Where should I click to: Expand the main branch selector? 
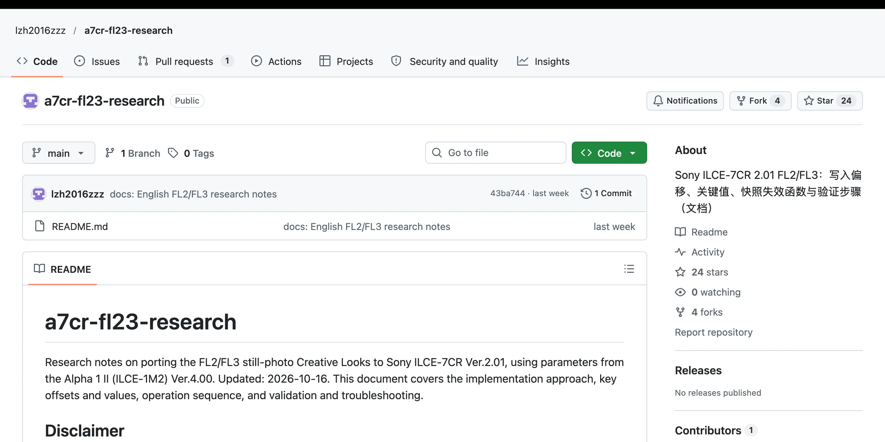(x=59, y=153)
